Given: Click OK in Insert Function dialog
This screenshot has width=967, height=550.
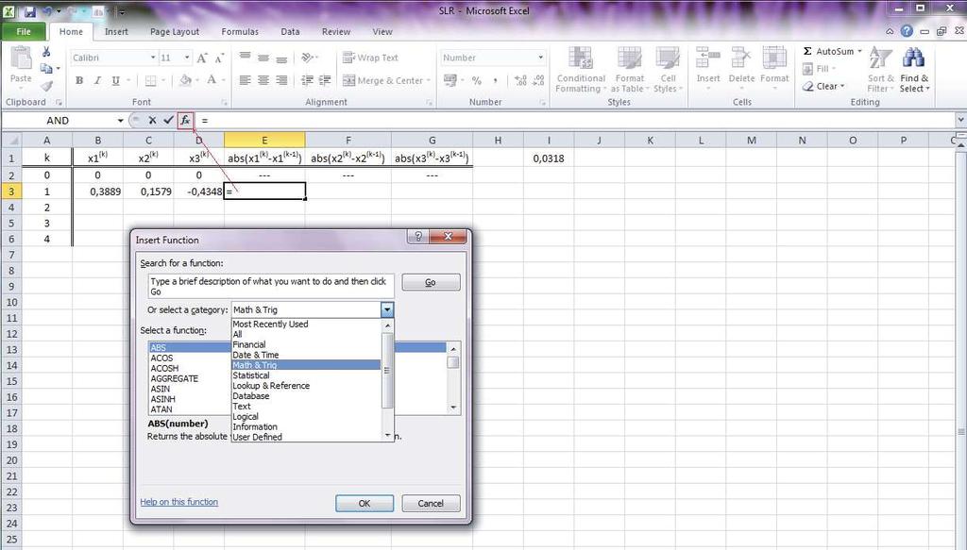Looking at the screenshot, I should click(x=365, y=503).
